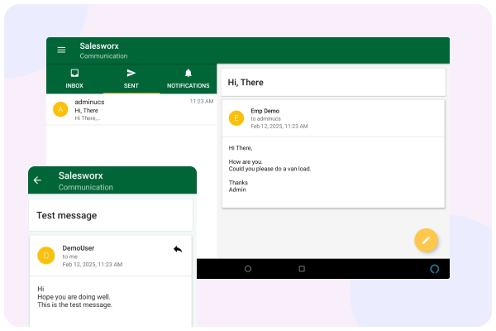This screenshot has height=331, width=496.
Task: Open the adminucs 'Hi, There' message
Action: [x=132, y=109]
